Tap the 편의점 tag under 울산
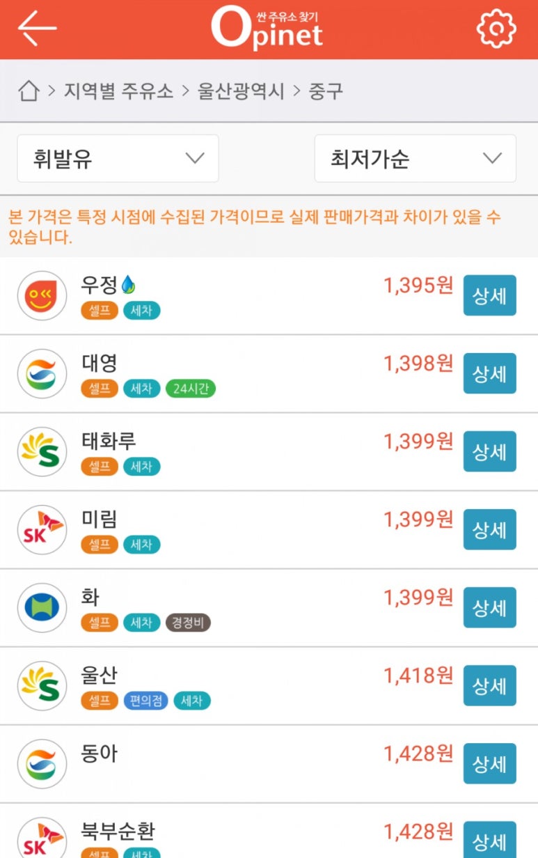The height and width of the screenshot is (858, 538). tap(145, 701)
